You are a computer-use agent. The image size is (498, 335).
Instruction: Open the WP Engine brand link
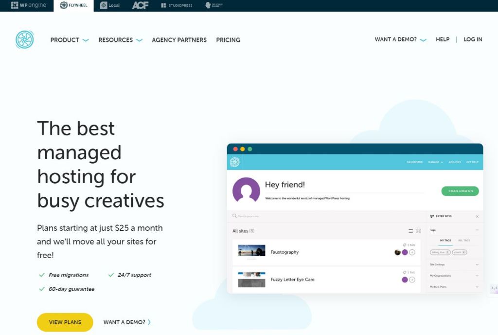[x=29, y=5]
